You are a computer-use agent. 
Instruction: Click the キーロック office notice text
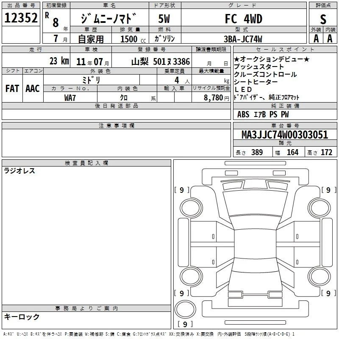pos(22,317)
